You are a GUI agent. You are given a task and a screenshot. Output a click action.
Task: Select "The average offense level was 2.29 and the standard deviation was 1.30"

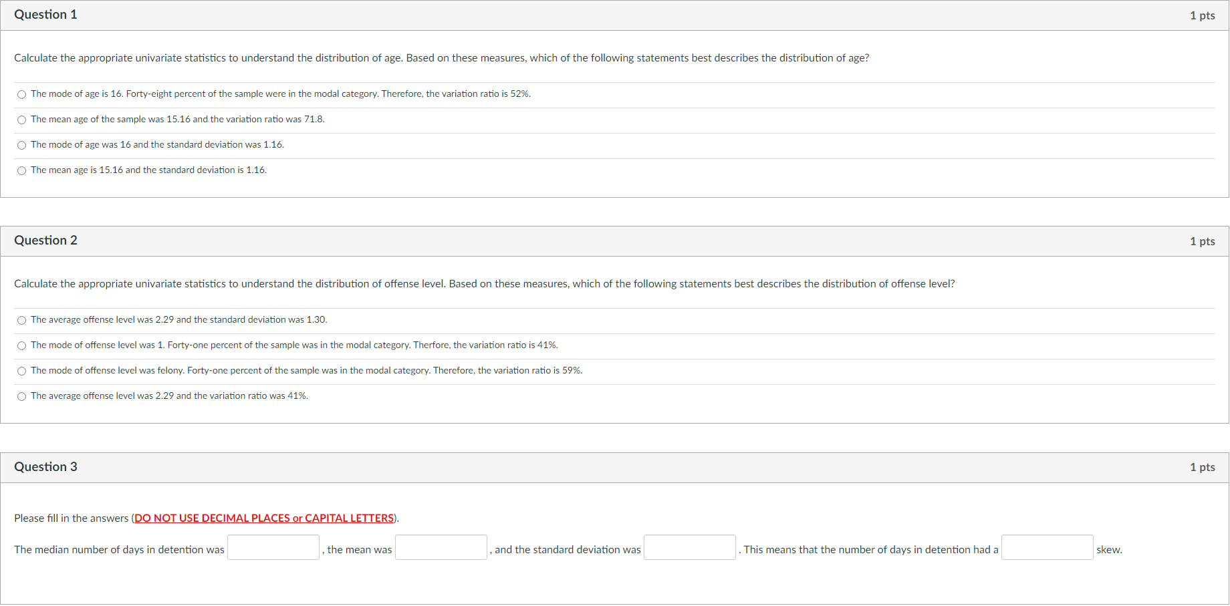click(x=21, y=320)
